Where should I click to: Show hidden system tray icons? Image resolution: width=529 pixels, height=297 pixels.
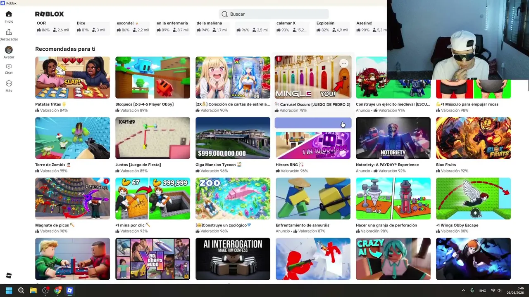pyautogui.click(x=463, y=290)
